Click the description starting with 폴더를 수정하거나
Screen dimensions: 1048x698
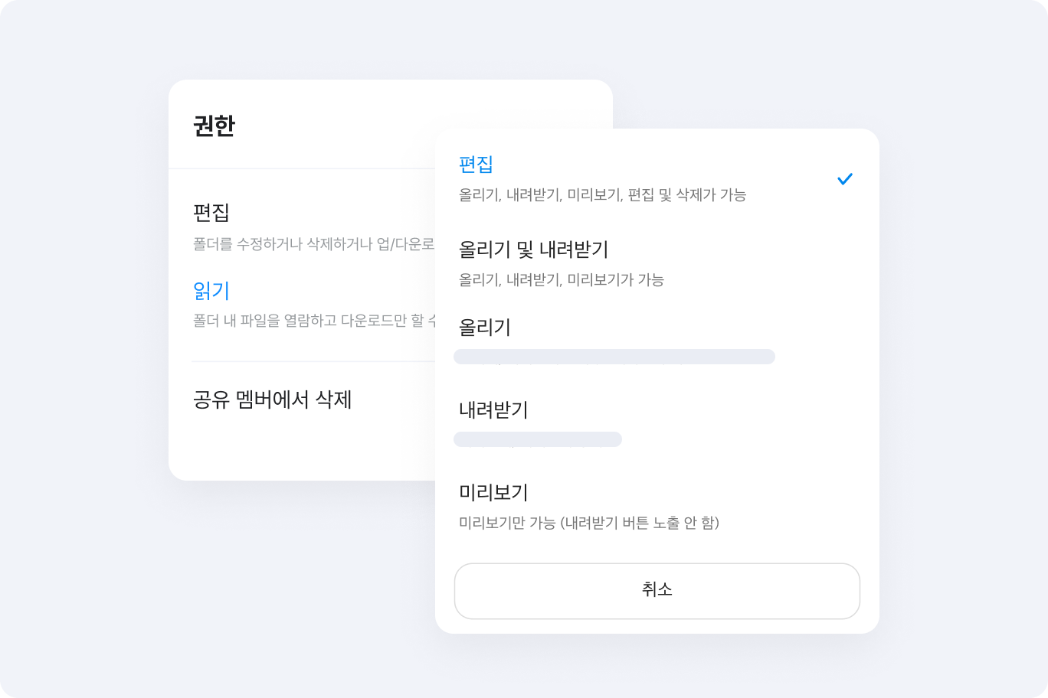(x=313, y=245)
